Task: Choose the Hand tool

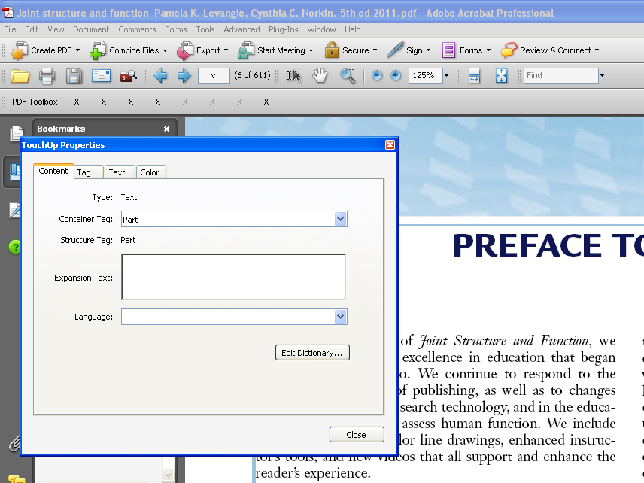Action: click(x=320, y=75)
